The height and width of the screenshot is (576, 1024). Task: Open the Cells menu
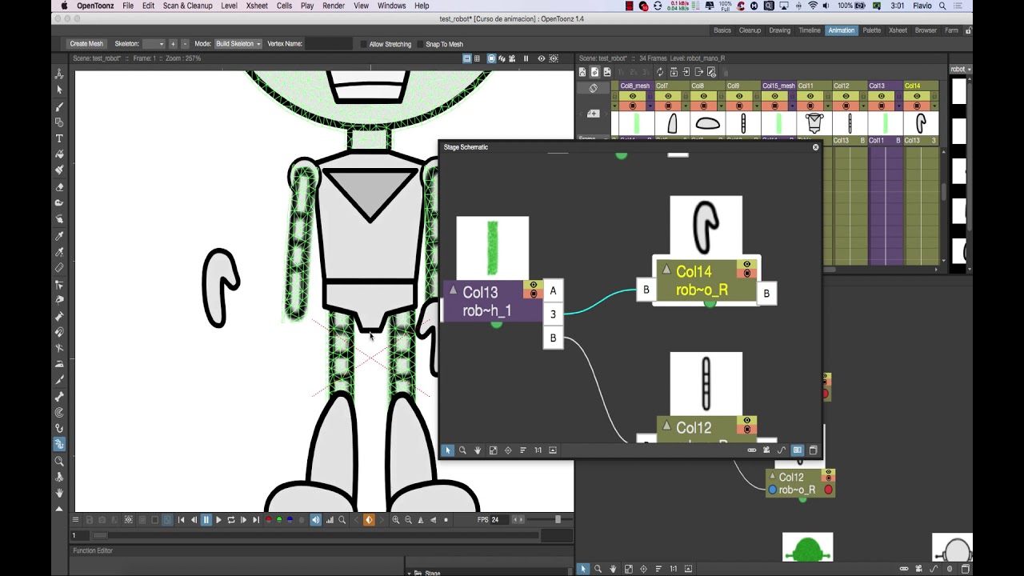[284, 6]
